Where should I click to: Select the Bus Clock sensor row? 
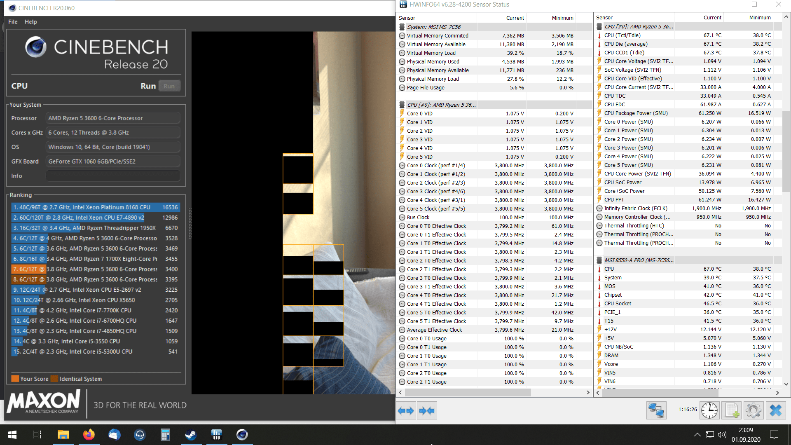(x=494, y=218)
